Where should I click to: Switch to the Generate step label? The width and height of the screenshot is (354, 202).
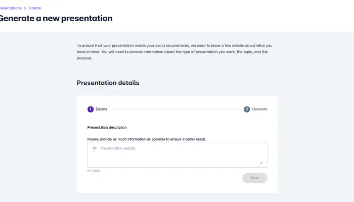tap(259, 109)
